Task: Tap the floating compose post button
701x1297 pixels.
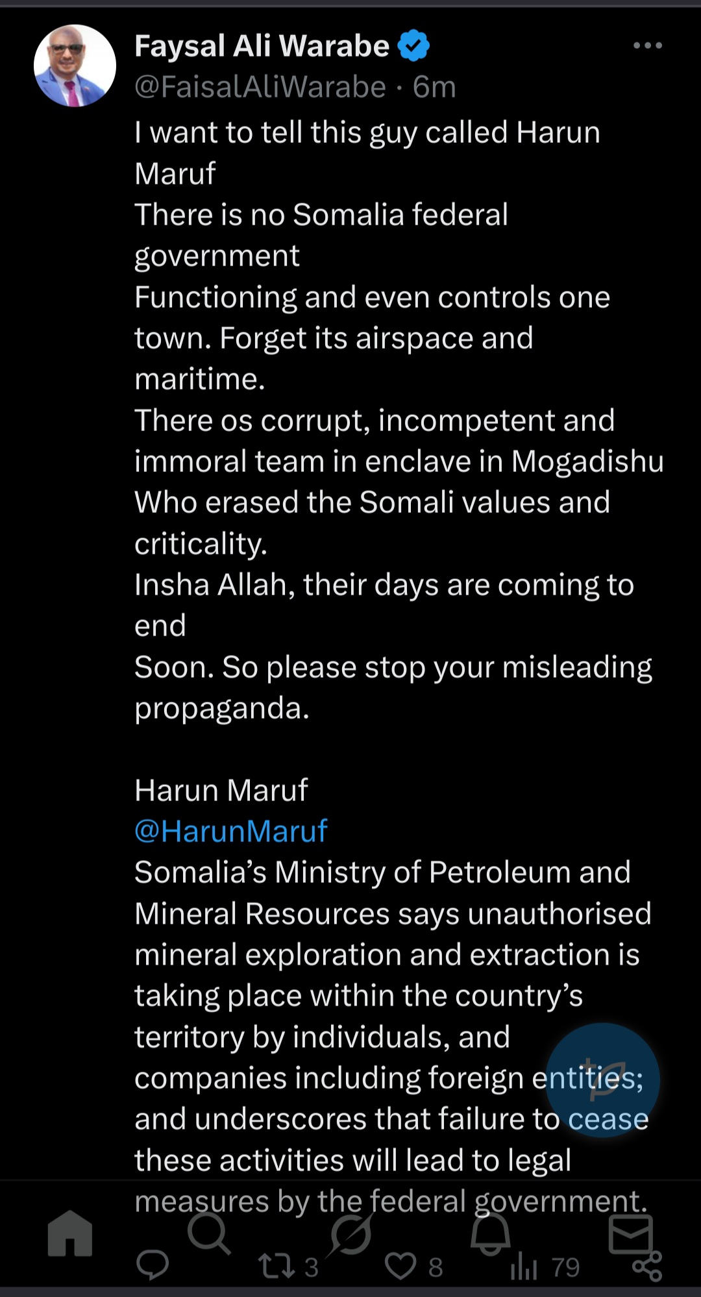Action: [602, 1080]
